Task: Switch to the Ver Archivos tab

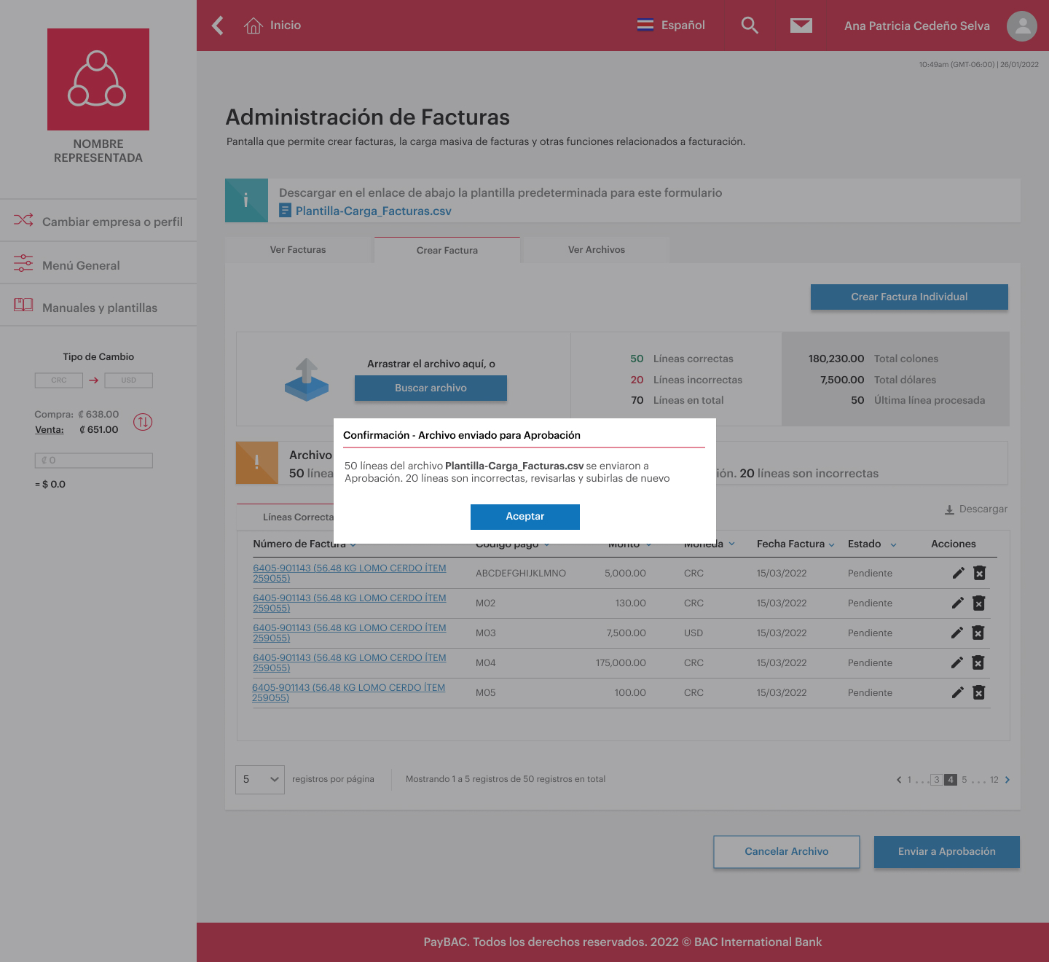Action: (596, 249)
